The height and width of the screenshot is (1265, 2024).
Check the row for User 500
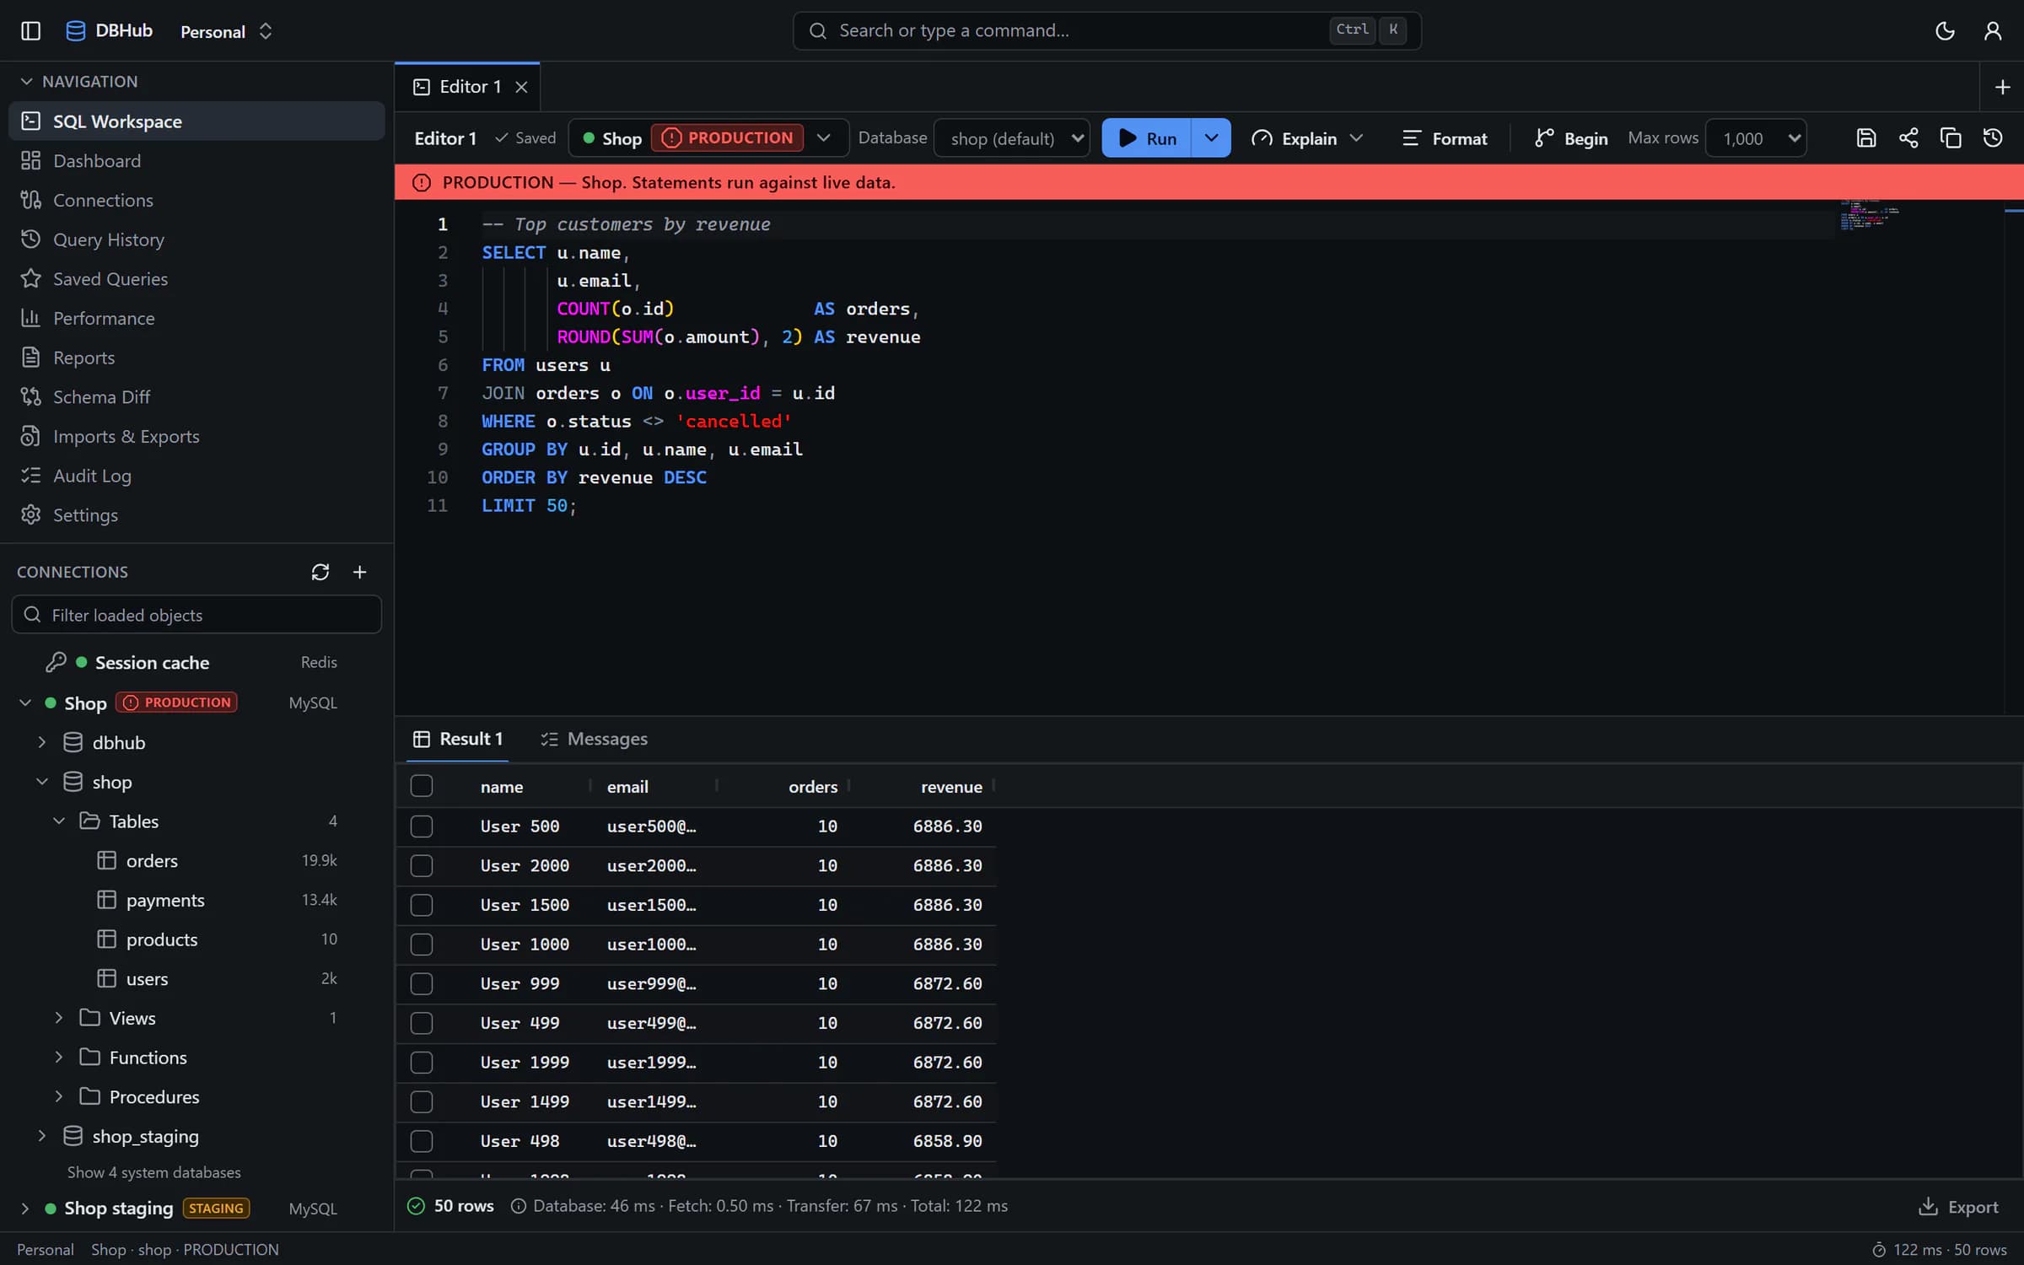pos(422,826)
